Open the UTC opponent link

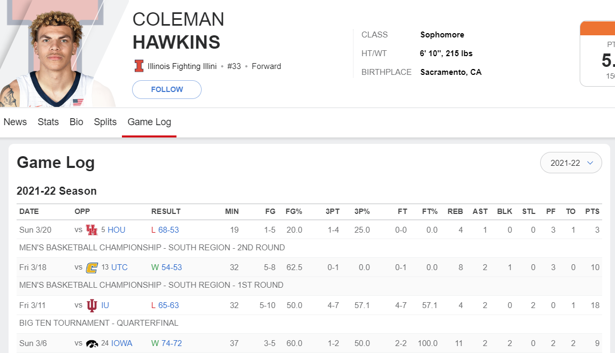(x=119, y=267)
